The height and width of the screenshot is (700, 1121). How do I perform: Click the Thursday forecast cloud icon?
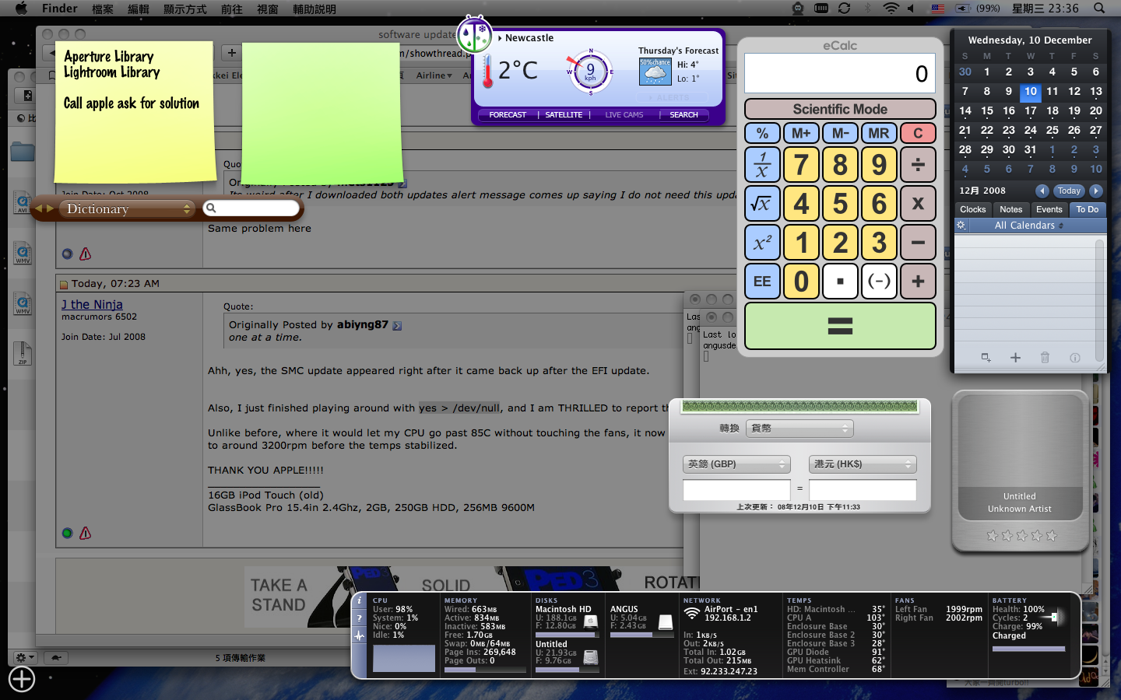pyautogui.click(x=655, y=72)
